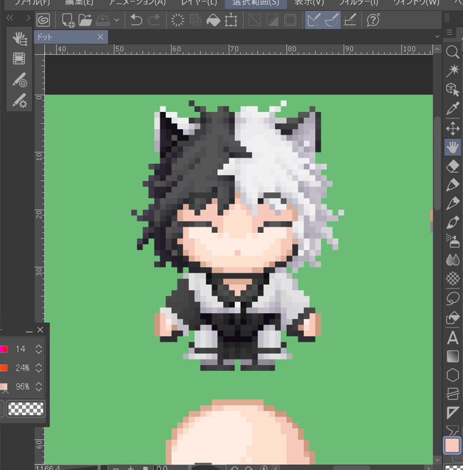Viewport: 463px width, 470px height.
Task: Select the Zoom magnifier tool
Action: click(453, 52)
